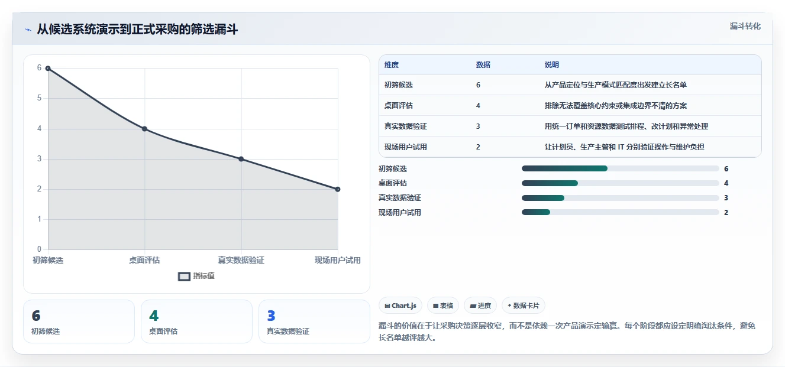Image resolution: width=785 pixels, height=367 pixels.
Task: Click x-axis label 现场用户试用 under chart
Action: tap(337, 260)
